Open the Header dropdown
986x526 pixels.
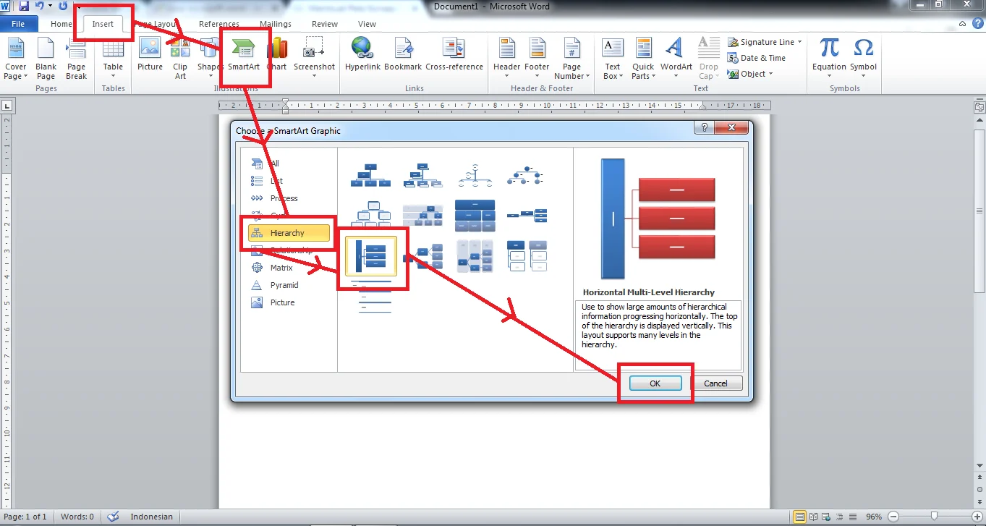pos(506,59)
